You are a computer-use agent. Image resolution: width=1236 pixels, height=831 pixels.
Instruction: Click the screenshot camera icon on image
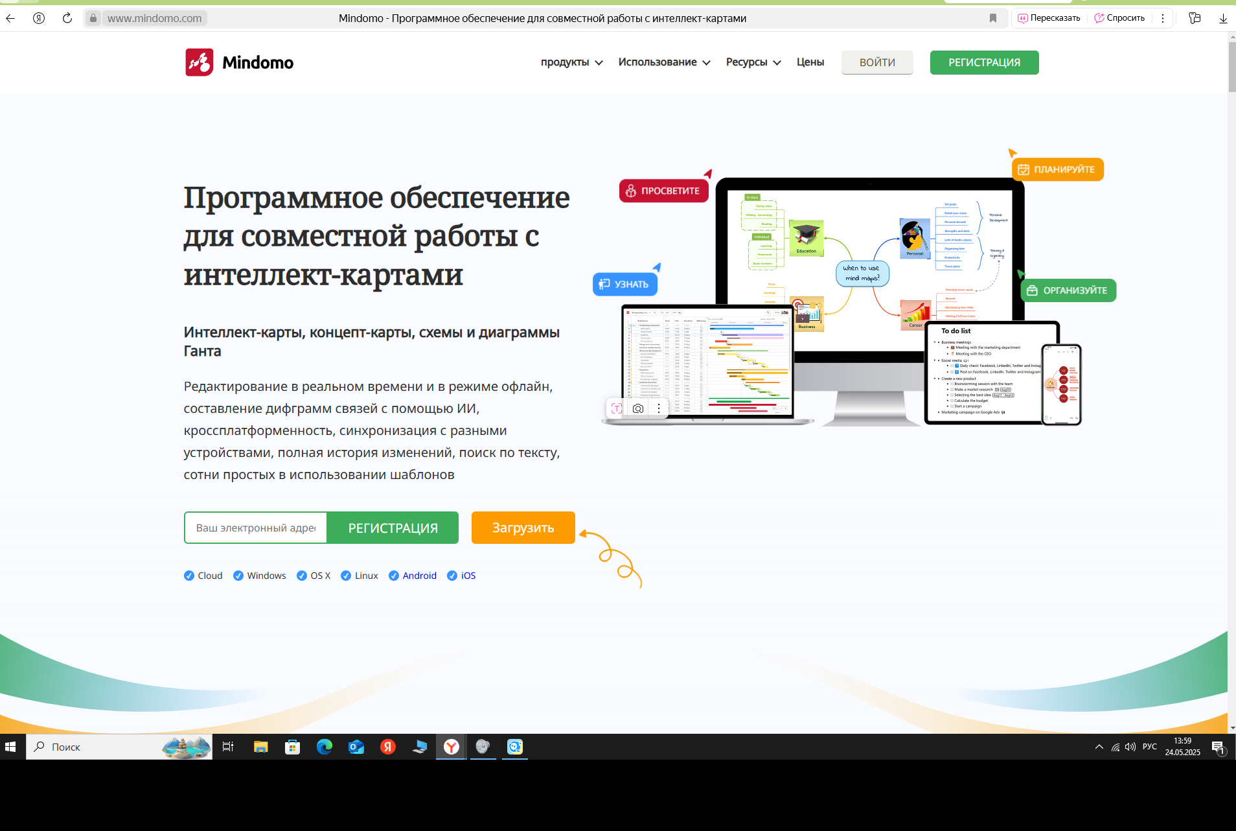pos(638,408)
